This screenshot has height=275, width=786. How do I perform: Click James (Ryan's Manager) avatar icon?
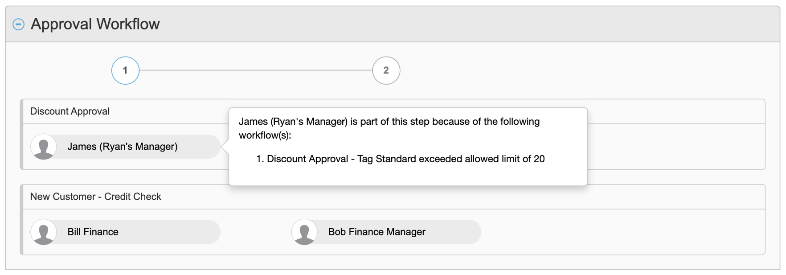pyautogui.click(x=44, y=147)
